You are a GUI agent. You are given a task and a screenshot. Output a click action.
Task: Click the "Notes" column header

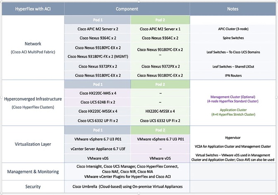point(232,9)
